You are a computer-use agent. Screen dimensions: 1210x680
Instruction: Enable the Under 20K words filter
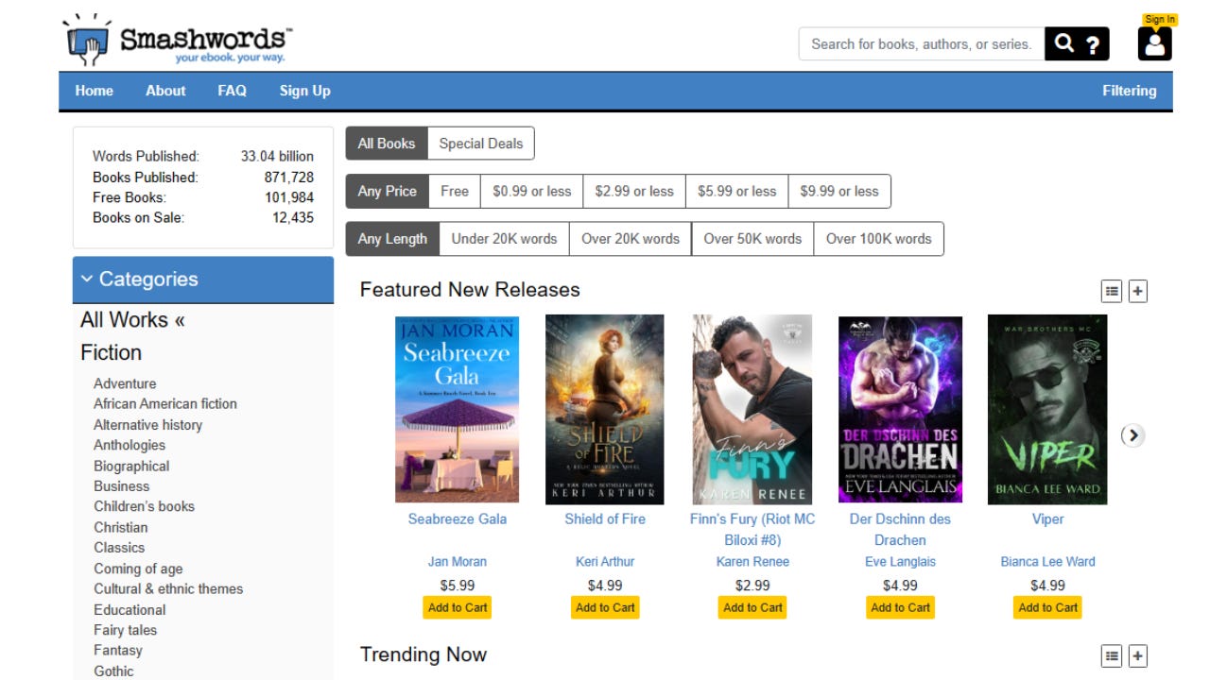(503, 238)
